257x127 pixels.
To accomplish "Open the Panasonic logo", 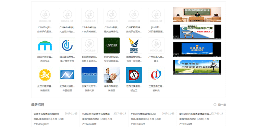I will 89,75.
